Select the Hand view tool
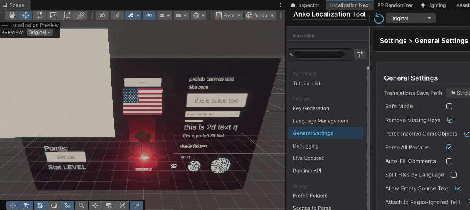 click(12, 15)
